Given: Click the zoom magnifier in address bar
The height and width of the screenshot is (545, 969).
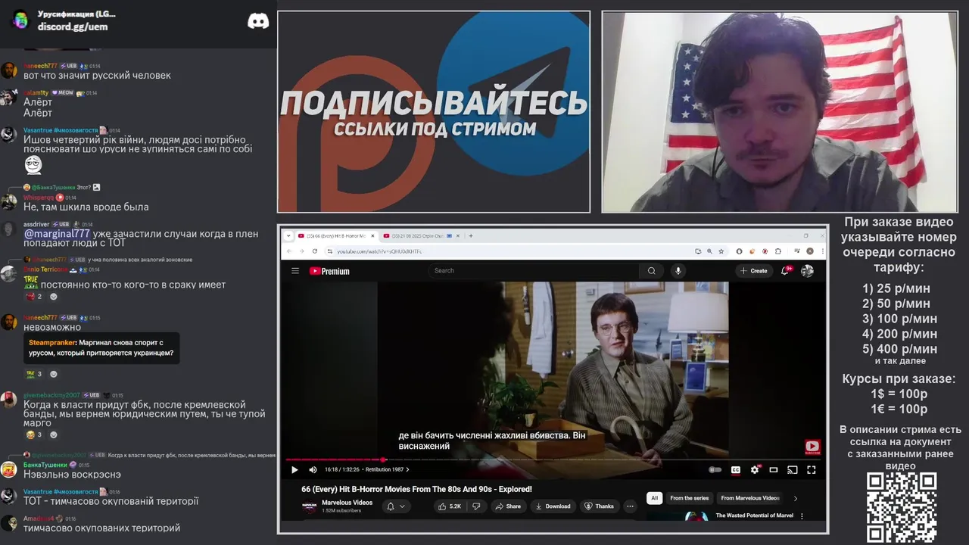Looking at the screenshot, I should 709,251.
